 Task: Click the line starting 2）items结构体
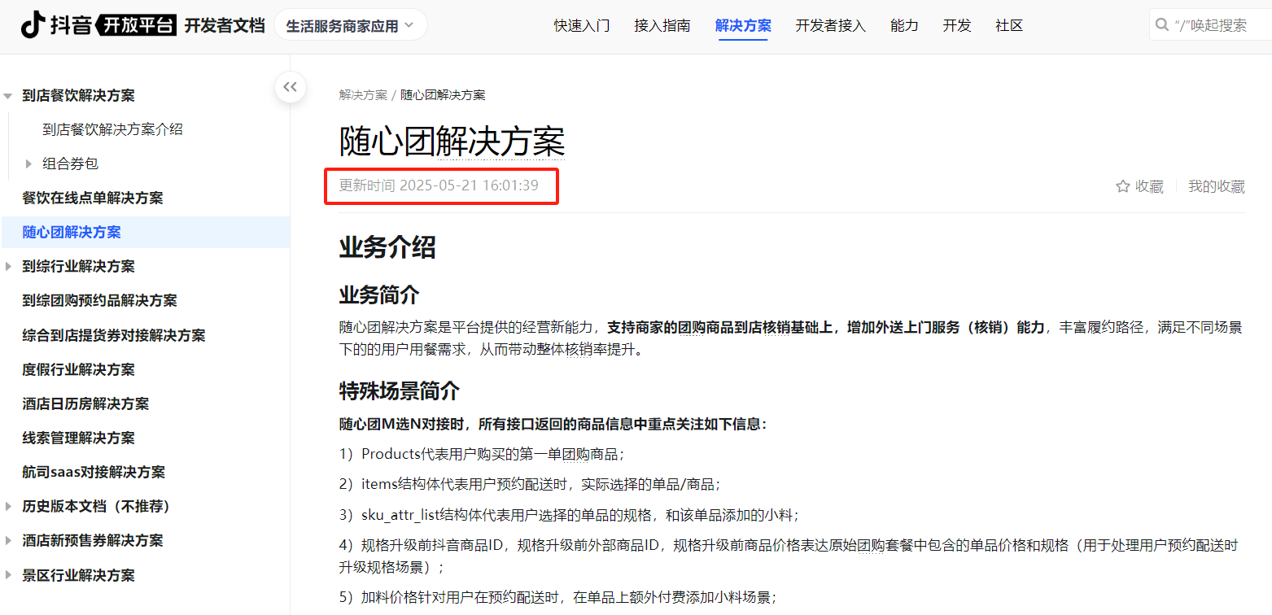pyautogui.click(x=530, y=484)
